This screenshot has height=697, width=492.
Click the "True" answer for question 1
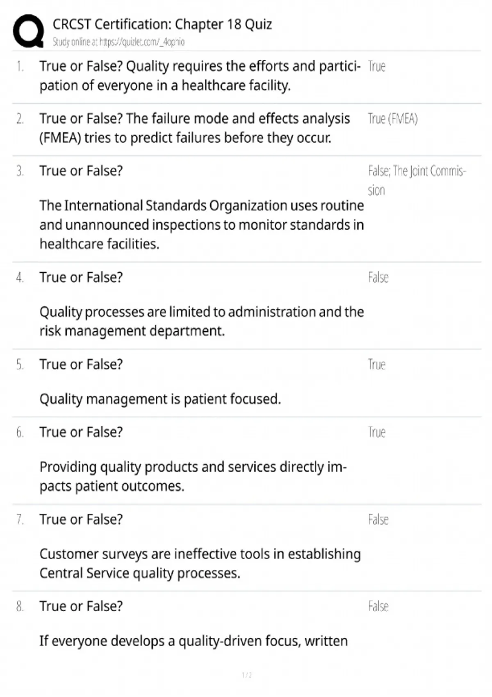click(x=376, y=66)
